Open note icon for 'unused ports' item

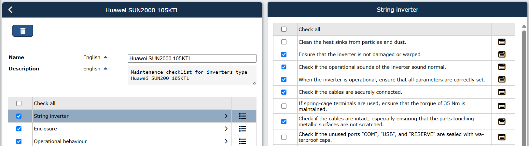click(x=502, y=137)
